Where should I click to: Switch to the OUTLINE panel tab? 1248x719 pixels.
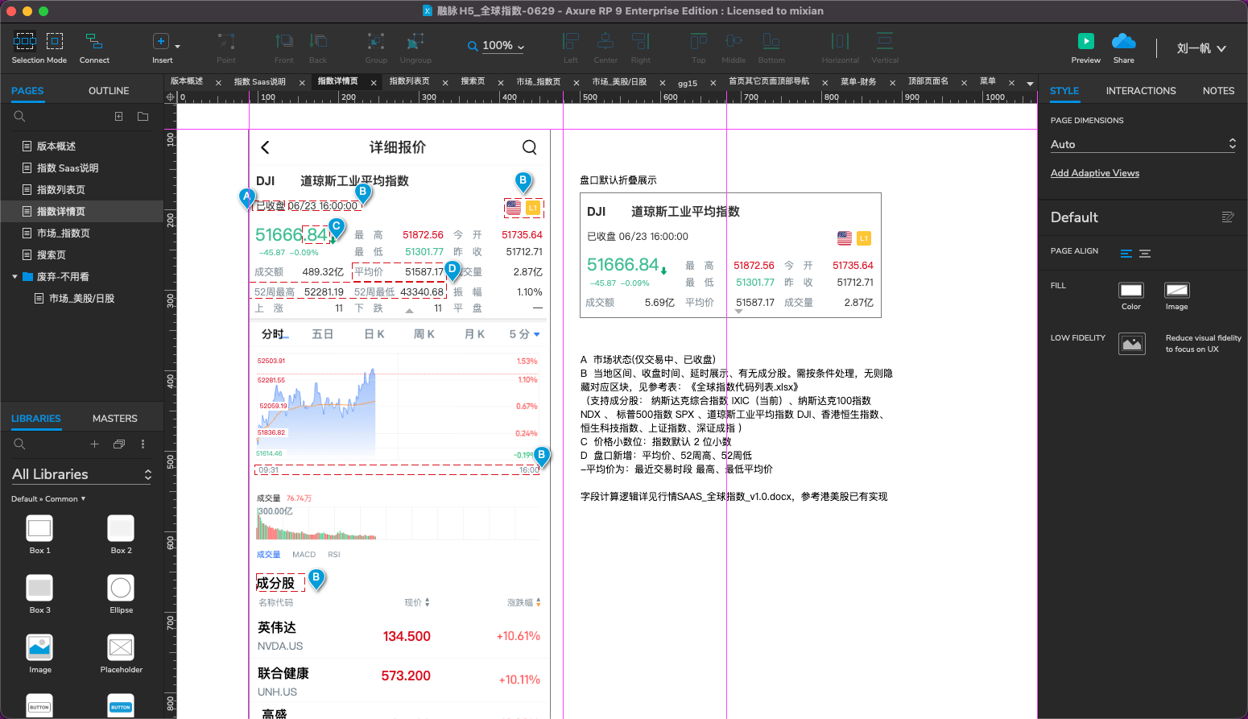click(109, 91)
